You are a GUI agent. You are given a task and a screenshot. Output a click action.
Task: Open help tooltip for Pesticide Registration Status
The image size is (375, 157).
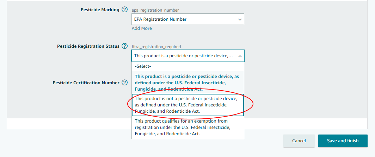124,46
